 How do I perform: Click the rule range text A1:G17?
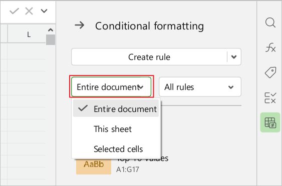click(x=128, y=169)
